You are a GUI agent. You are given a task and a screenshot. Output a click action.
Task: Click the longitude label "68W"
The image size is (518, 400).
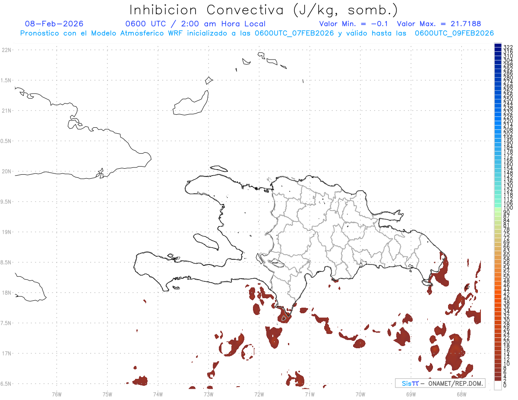coord(461,394)
